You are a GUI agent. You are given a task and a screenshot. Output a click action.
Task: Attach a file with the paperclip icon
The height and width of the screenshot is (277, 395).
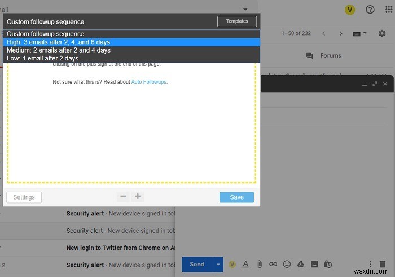coord(260,264)
